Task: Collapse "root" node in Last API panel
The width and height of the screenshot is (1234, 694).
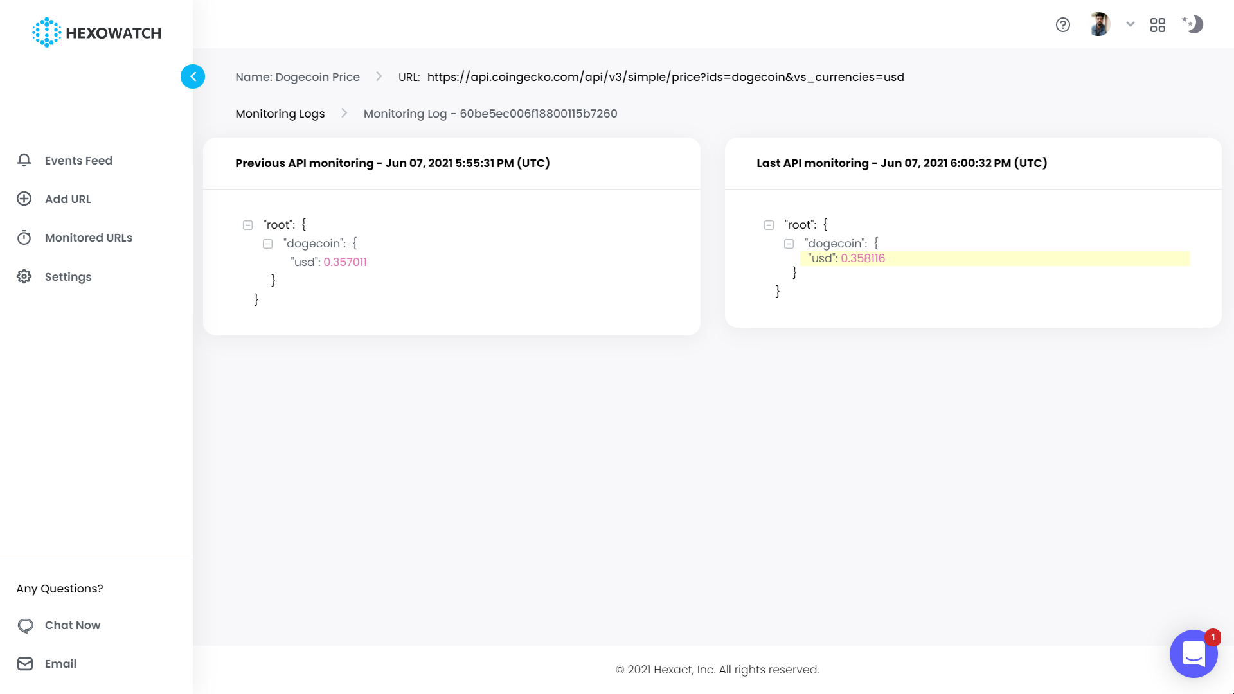Action: pos(769,225)
